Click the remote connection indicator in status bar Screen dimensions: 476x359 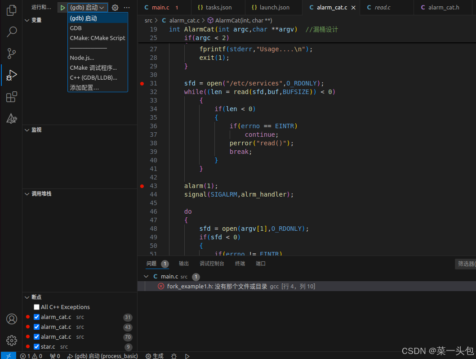[8, 355]
